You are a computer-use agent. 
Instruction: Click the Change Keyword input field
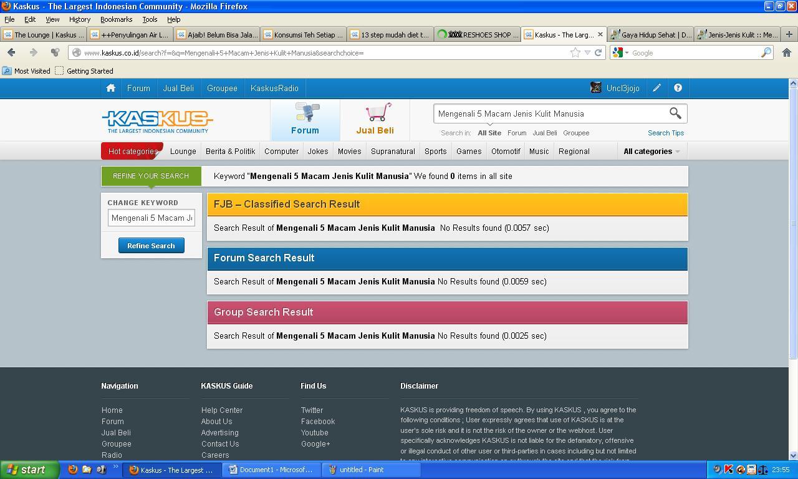pos(151,218)
